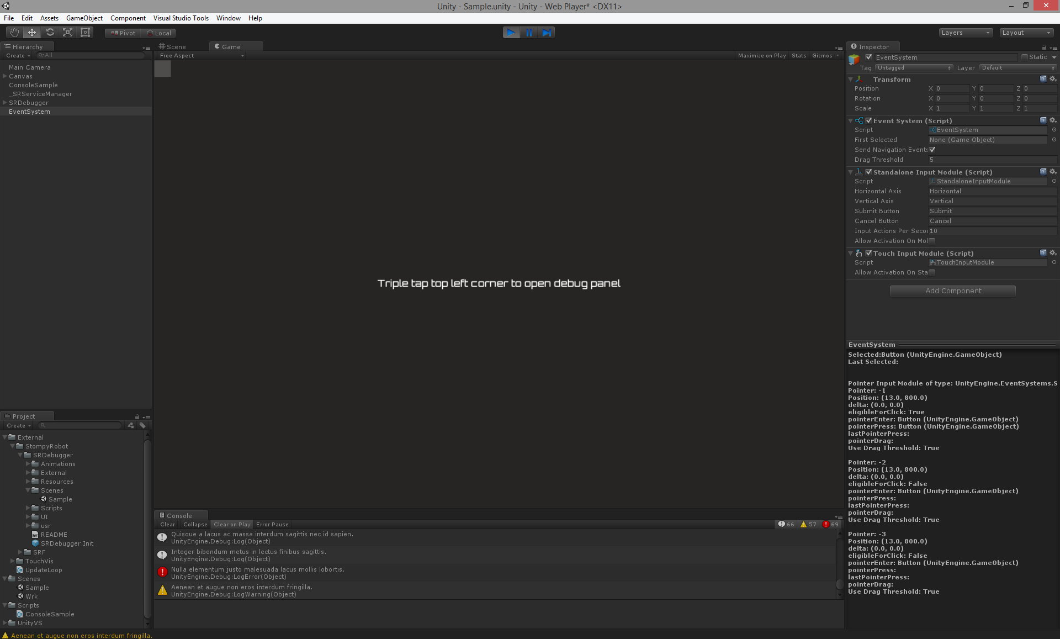
Task: Toggle the Pivot handle position button
Action: click(x=123, y=33)
